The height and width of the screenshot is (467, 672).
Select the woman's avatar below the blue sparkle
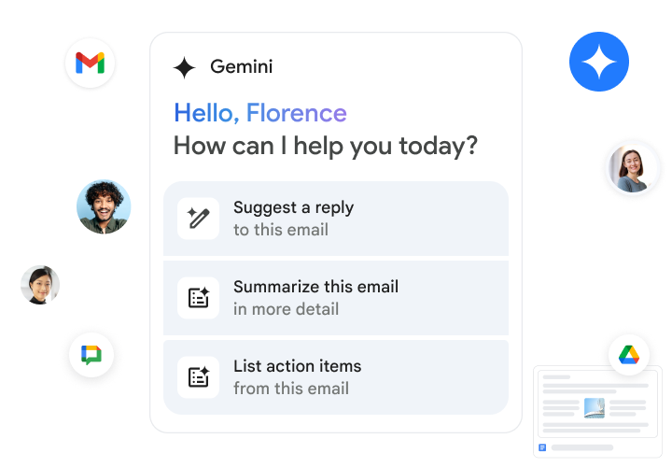tap(627, 170)
